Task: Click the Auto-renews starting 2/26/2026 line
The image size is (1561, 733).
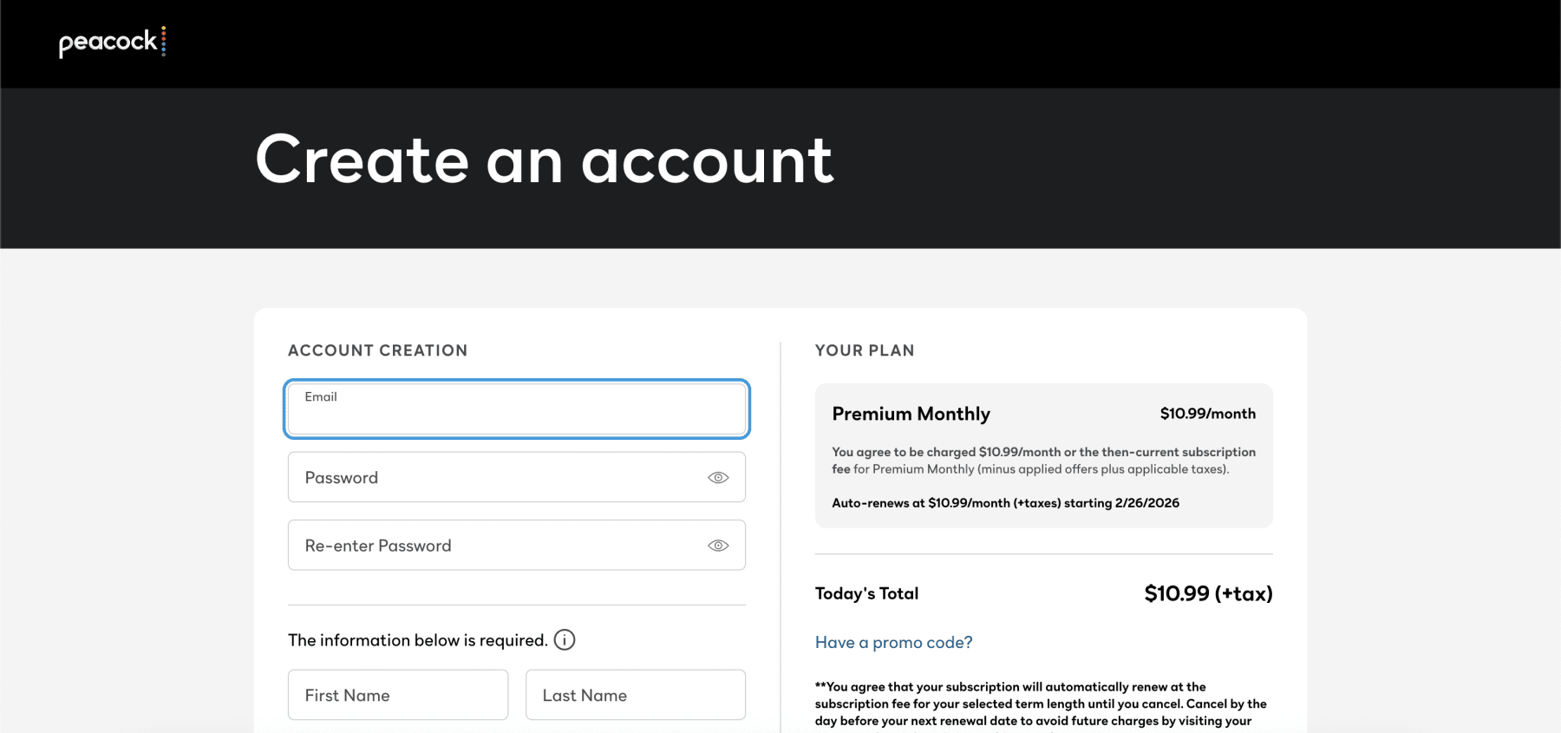Action: [x=1005, y=503]
